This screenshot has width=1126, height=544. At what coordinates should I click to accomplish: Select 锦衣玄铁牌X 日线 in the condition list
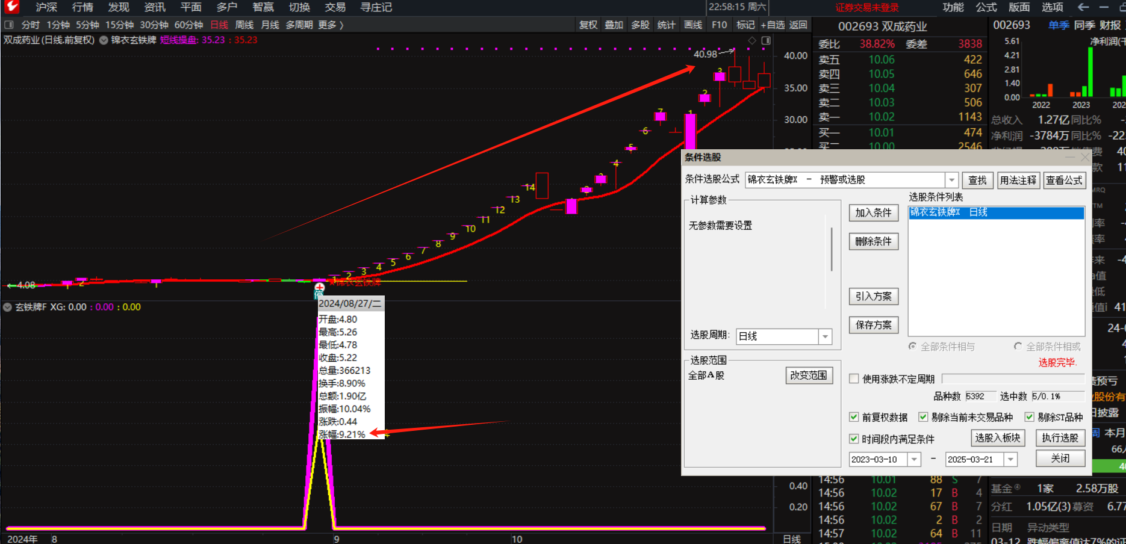click(996, 212)
